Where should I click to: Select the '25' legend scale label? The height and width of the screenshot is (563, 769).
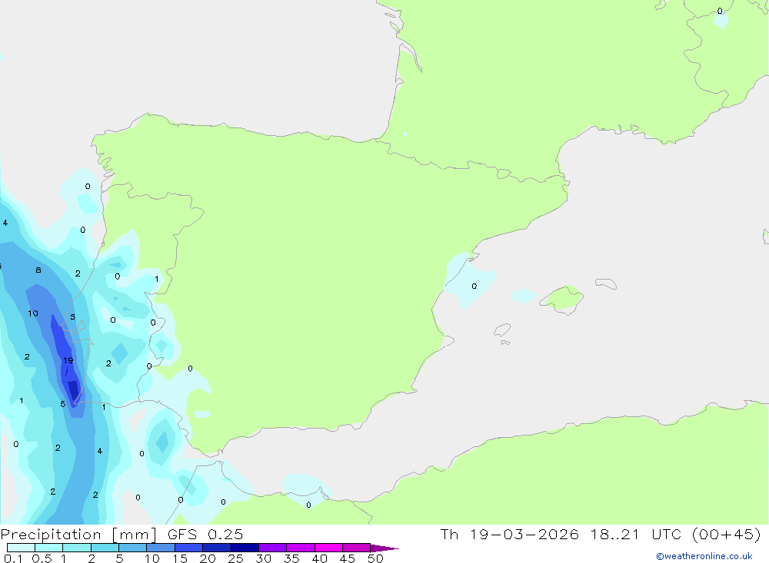235,558
